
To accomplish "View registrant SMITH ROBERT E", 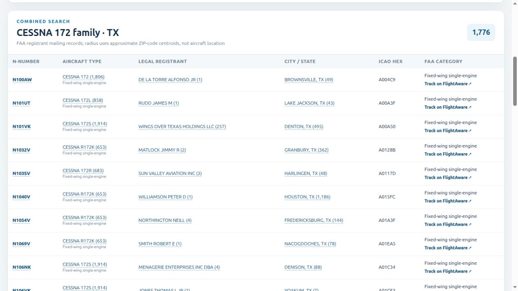I will click(160, 244).
